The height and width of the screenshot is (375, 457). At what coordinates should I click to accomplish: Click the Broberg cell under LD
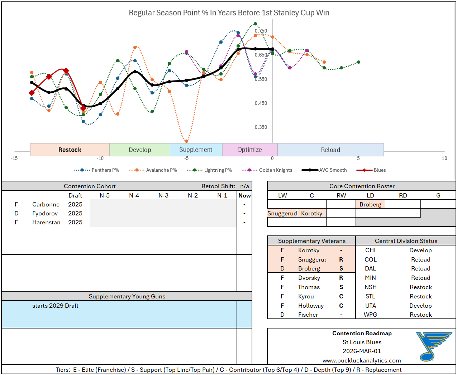coord(370,204)
